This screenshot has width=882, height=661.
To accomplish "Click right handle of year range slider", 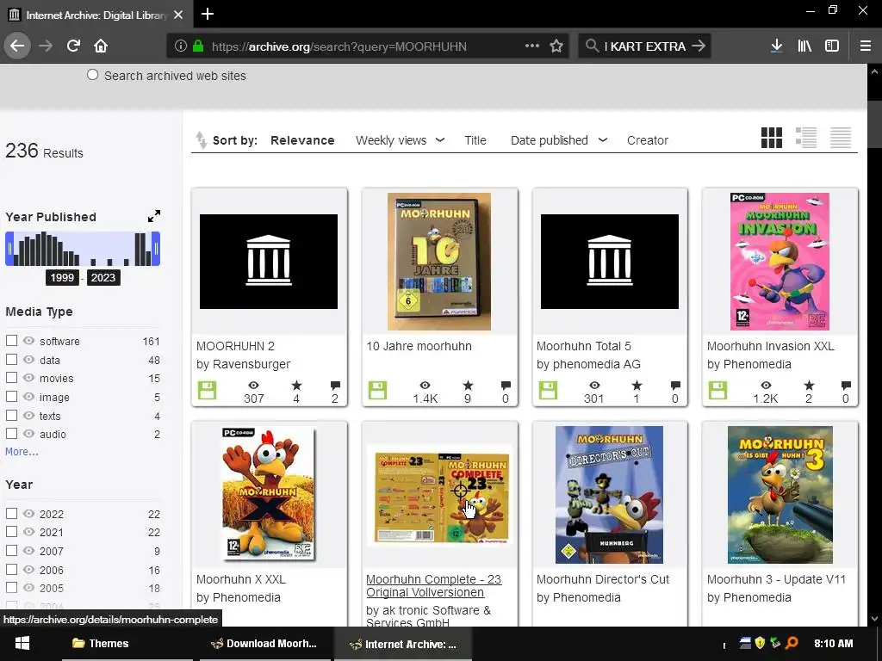I will coord(157,249).
